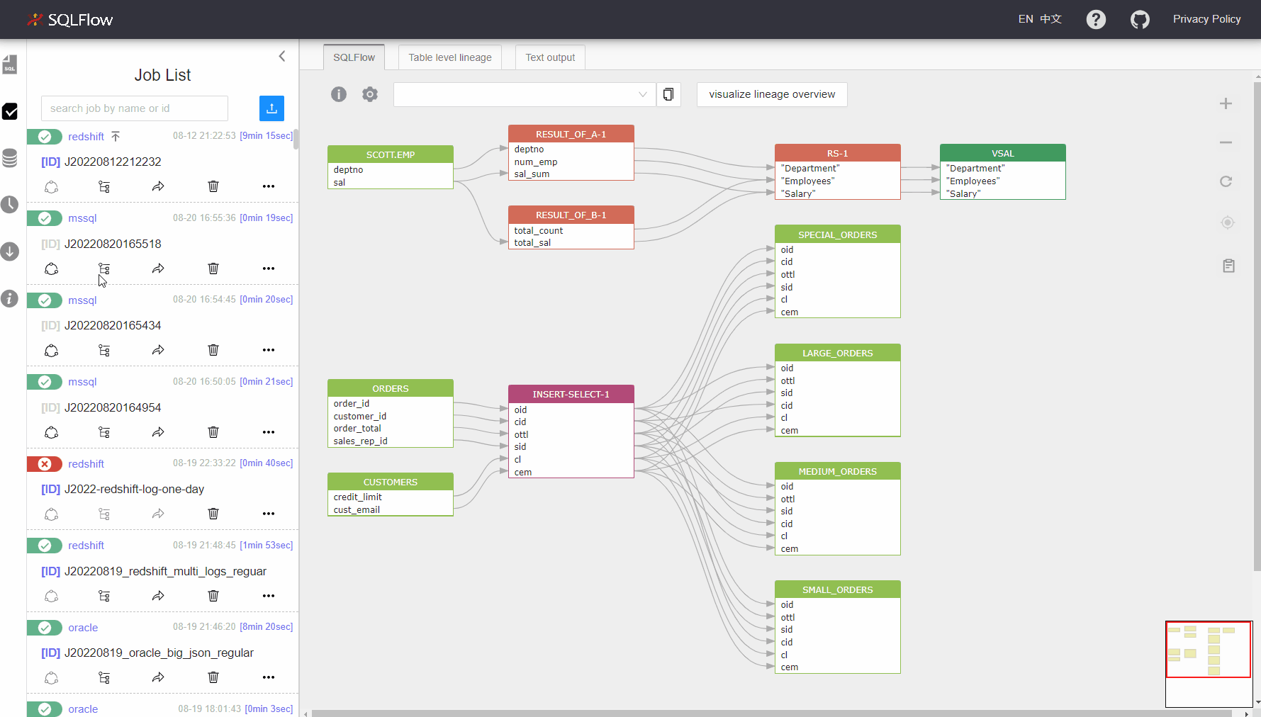Select the job list checkmark sidebar icon
This screenshot has width=1261, height=717.
point(10,111)
